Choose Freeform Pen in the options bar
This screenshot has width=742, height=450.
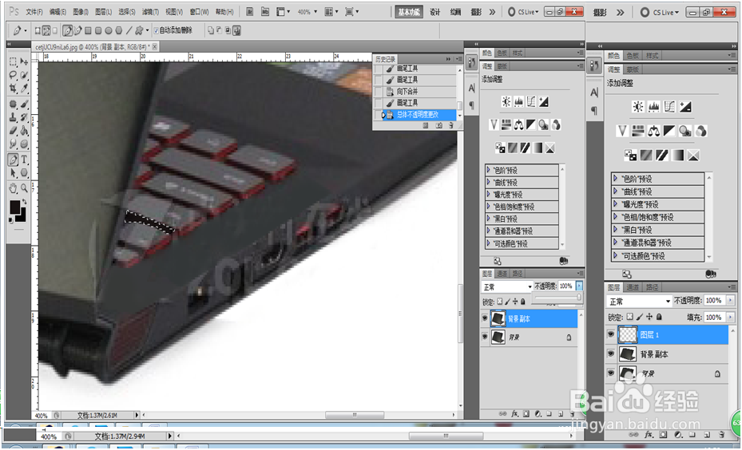(x=77, y=31)
